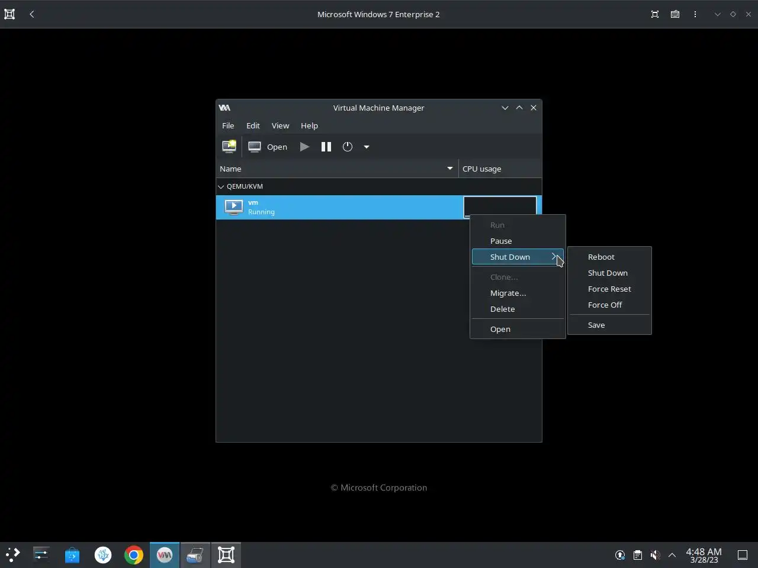Click the keyboard shortcuts icon in top bar
Screen dimensions: 758x568
675,14
